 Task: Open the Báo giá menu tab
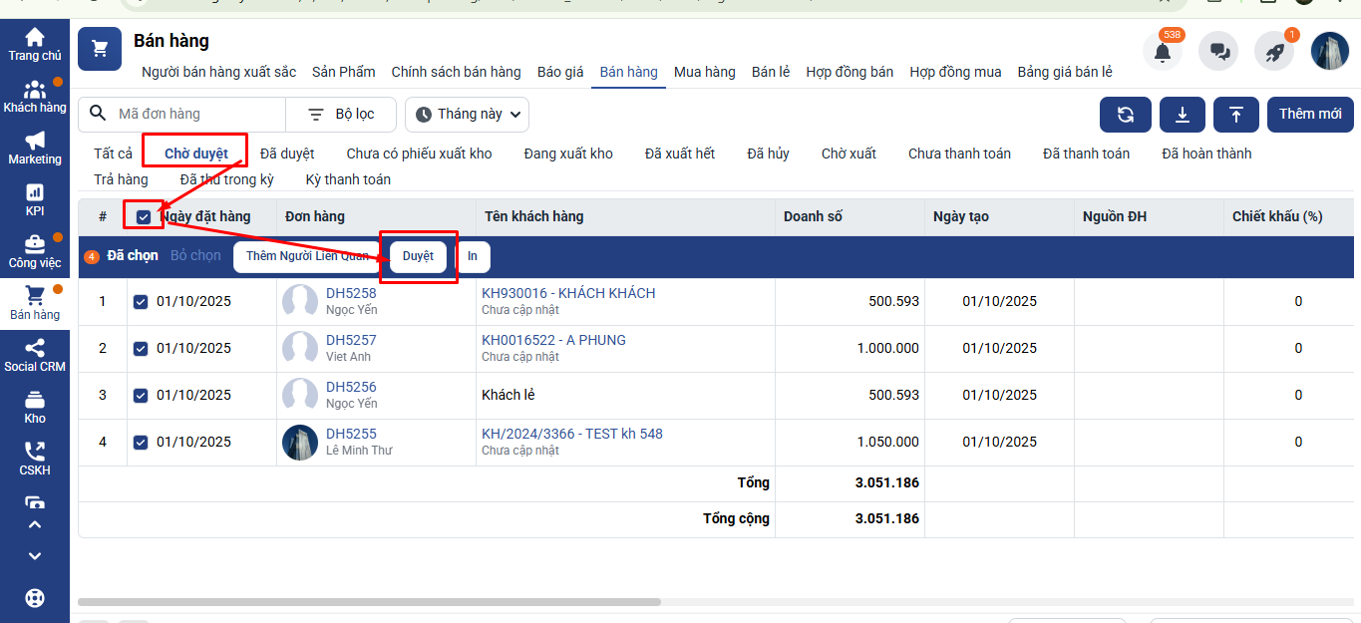560,72
